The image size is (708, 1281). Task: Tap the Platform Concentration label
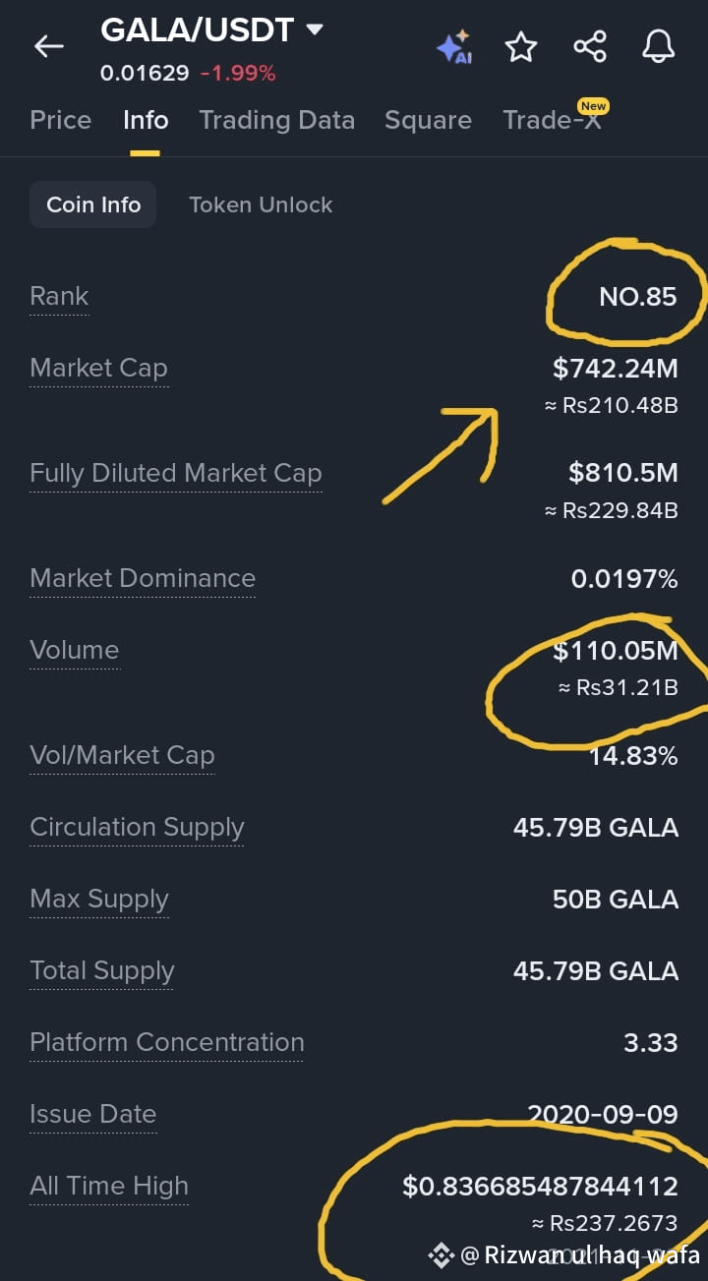click(167, 1042)
